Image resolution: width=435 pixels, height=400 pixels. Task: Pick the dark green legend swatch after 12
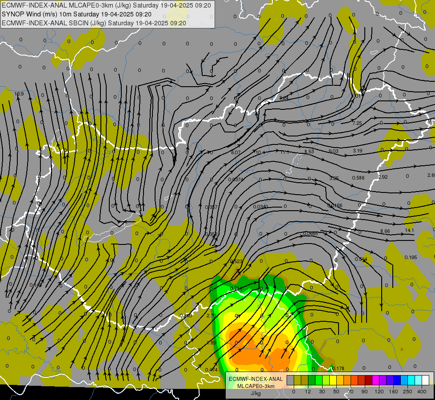click(311, 380)
